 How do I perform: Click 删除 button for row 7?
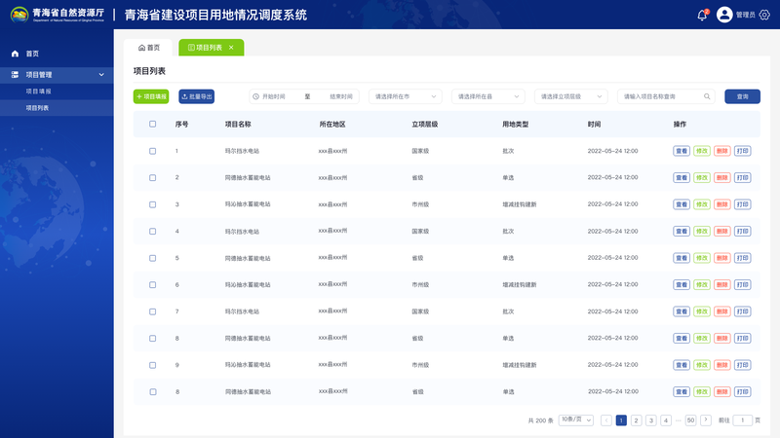(x=721, y=311)
